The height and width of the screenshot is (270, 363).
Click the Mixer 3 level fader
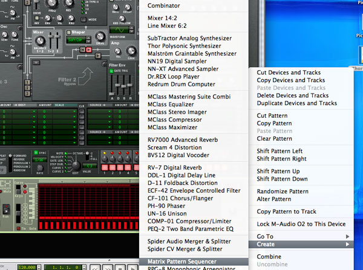[x=57, y=40]
